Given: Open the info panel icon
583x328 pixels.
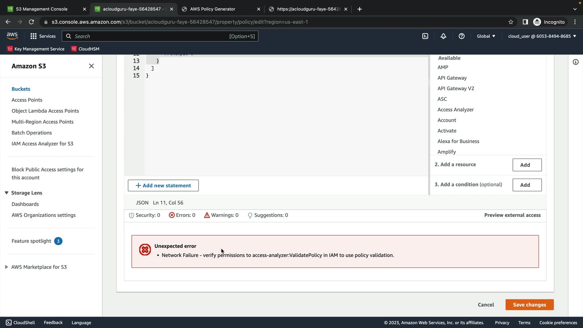Looking at the screenshot, I should (575, 62).
